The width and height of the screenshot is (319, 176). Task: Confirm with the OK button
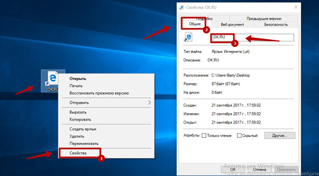pyautogui.click(x=233, y=169)
